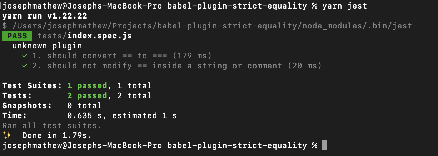Click the "yarn run v1.22.22" line
This screenshot has height=156, width=438.
point(45,16)
